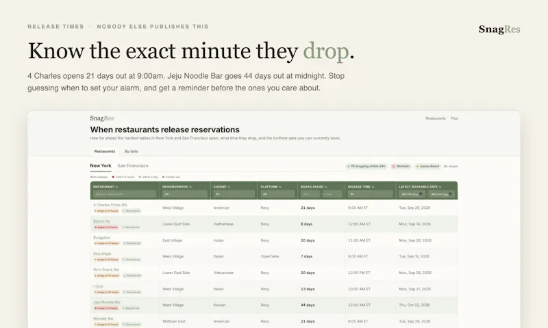This screenshot has width=548, height=328.
Task: Click the 'Tue, Sep 15, 2026' date cell
Action: [414, 256]
